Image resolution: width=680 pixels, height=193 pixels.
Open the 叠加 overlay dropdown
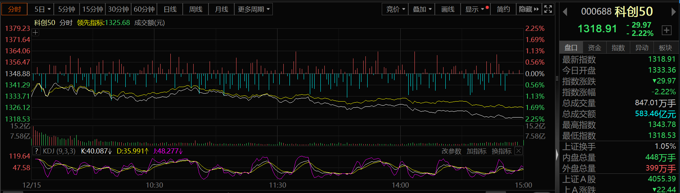pos(421,9)
